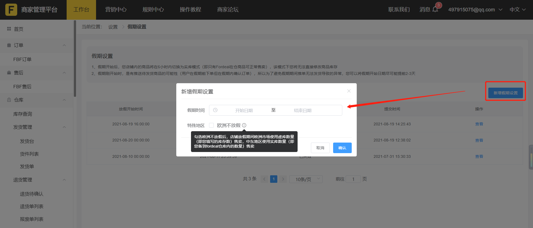Viewport: 533px width, 228px height.
Task: Expand the account email dropdown
Action: (x=475, y=10)
